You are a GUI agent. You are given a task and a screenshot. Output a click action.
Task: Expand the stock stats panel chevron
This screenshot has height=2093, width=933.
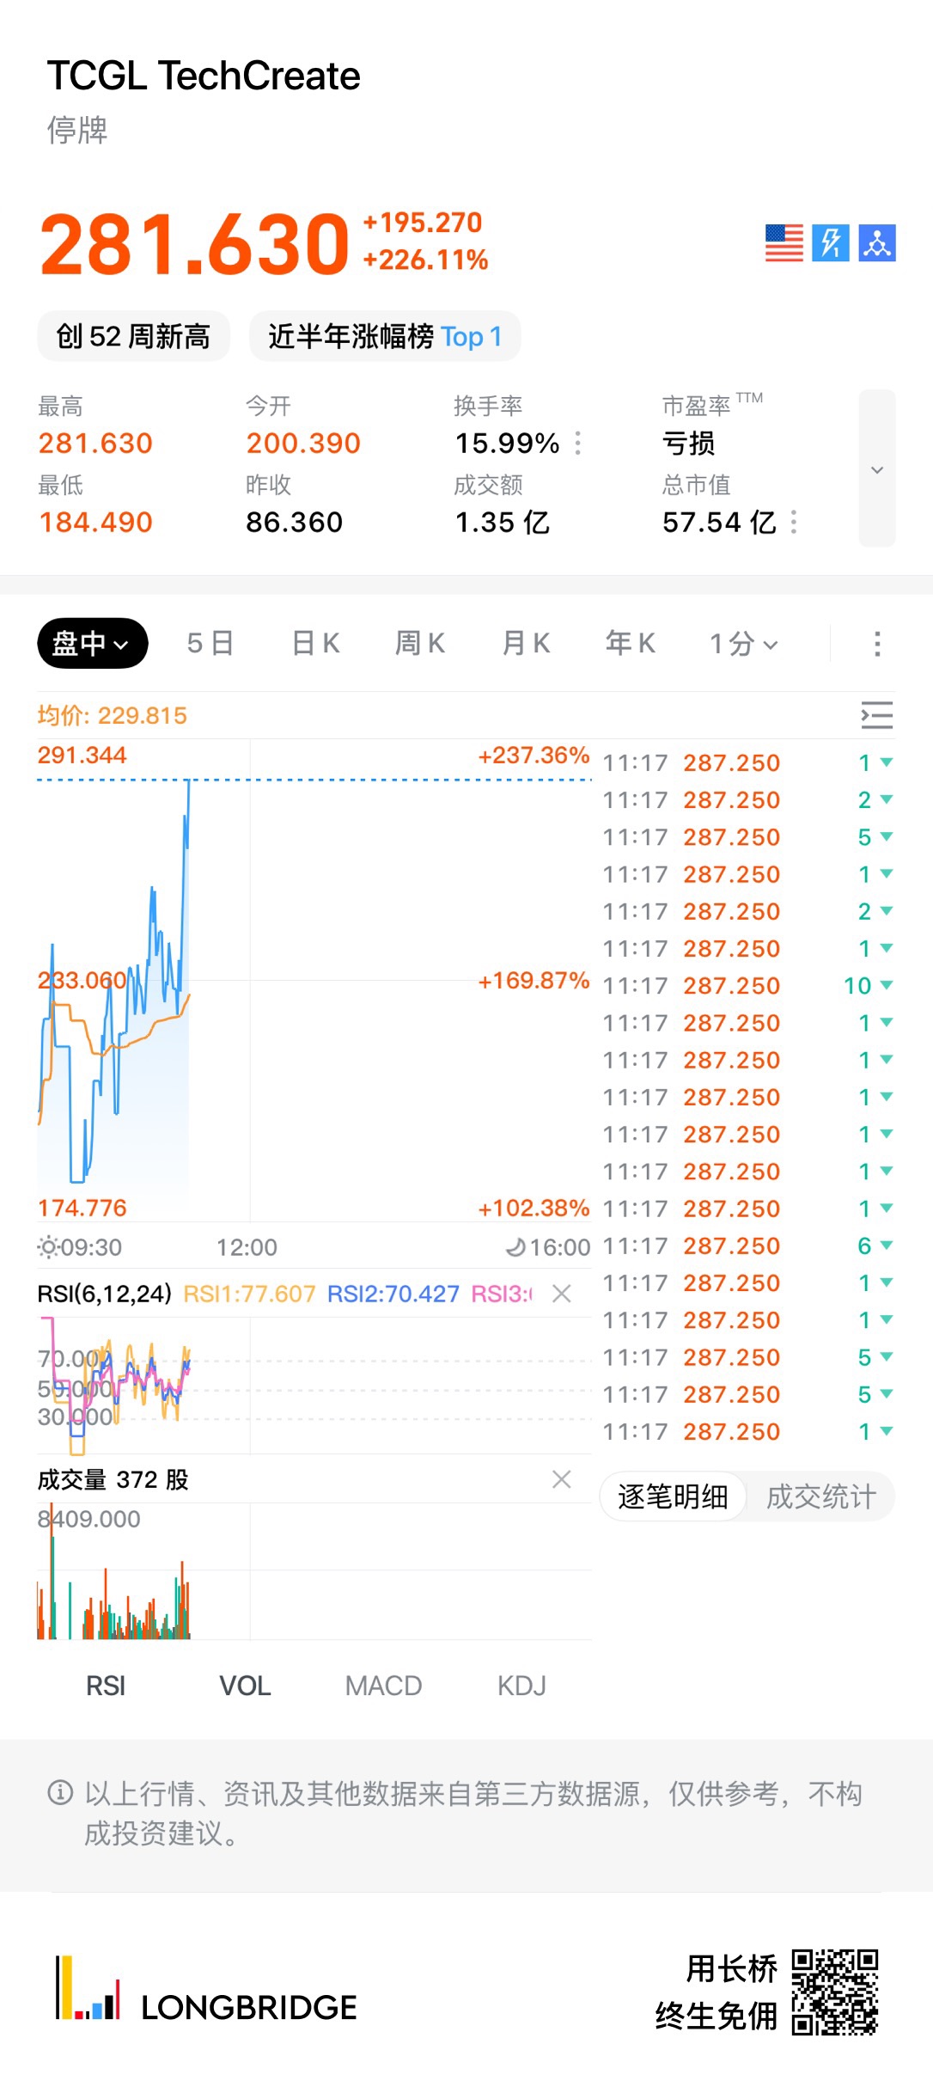pos(877,469)
